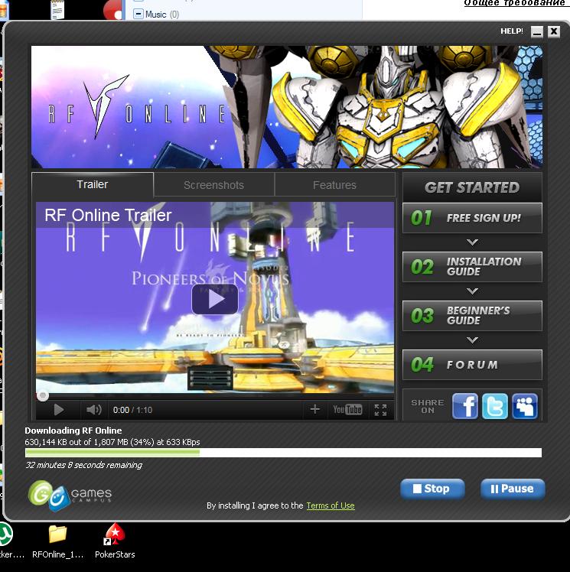This screenshot has height=572, width=570.
Task: Share on Twitter icon
Action: point(495,406)
